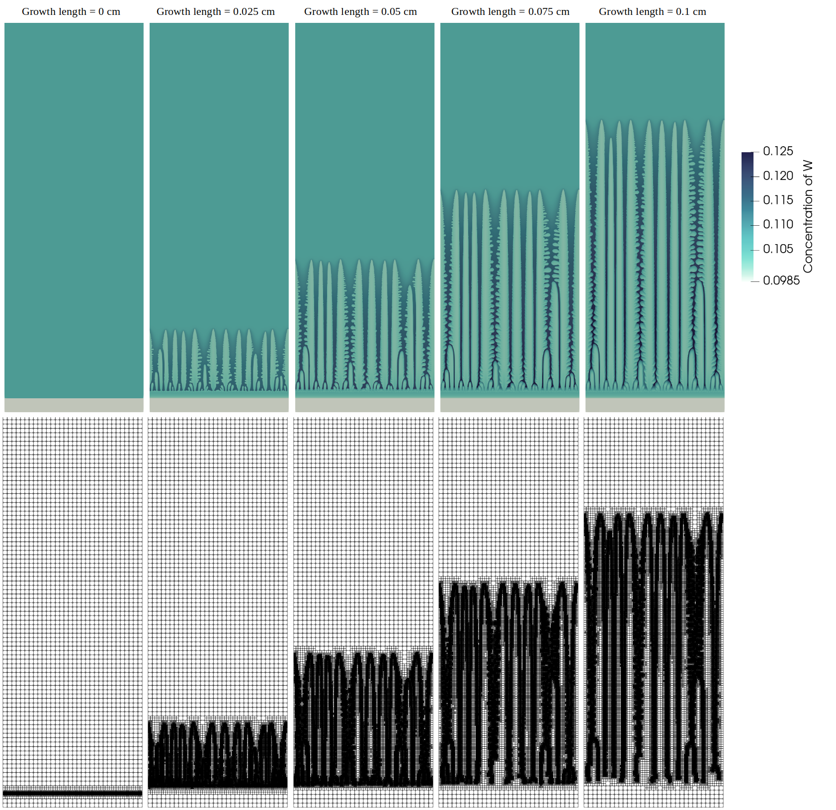836x810 pixels.
Task: Click the 0.105 colorbar tick label
Action: point(778,249)
